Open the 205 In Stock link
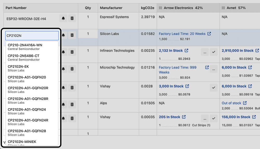This screenshot has height=149, width=260. coord(170,117)
